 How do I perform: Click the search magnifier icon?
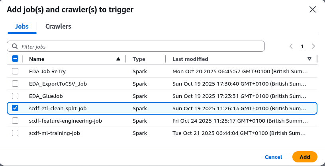[x=15, y=46]
